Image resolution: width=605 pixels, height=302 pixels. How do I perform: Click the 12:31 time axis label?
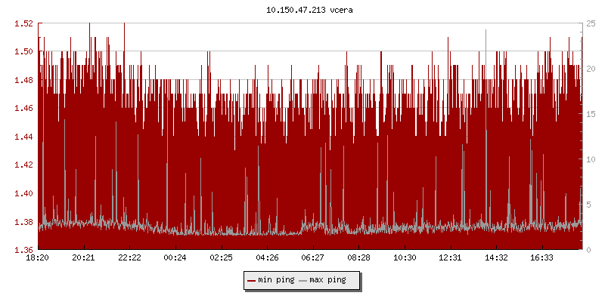450,257
